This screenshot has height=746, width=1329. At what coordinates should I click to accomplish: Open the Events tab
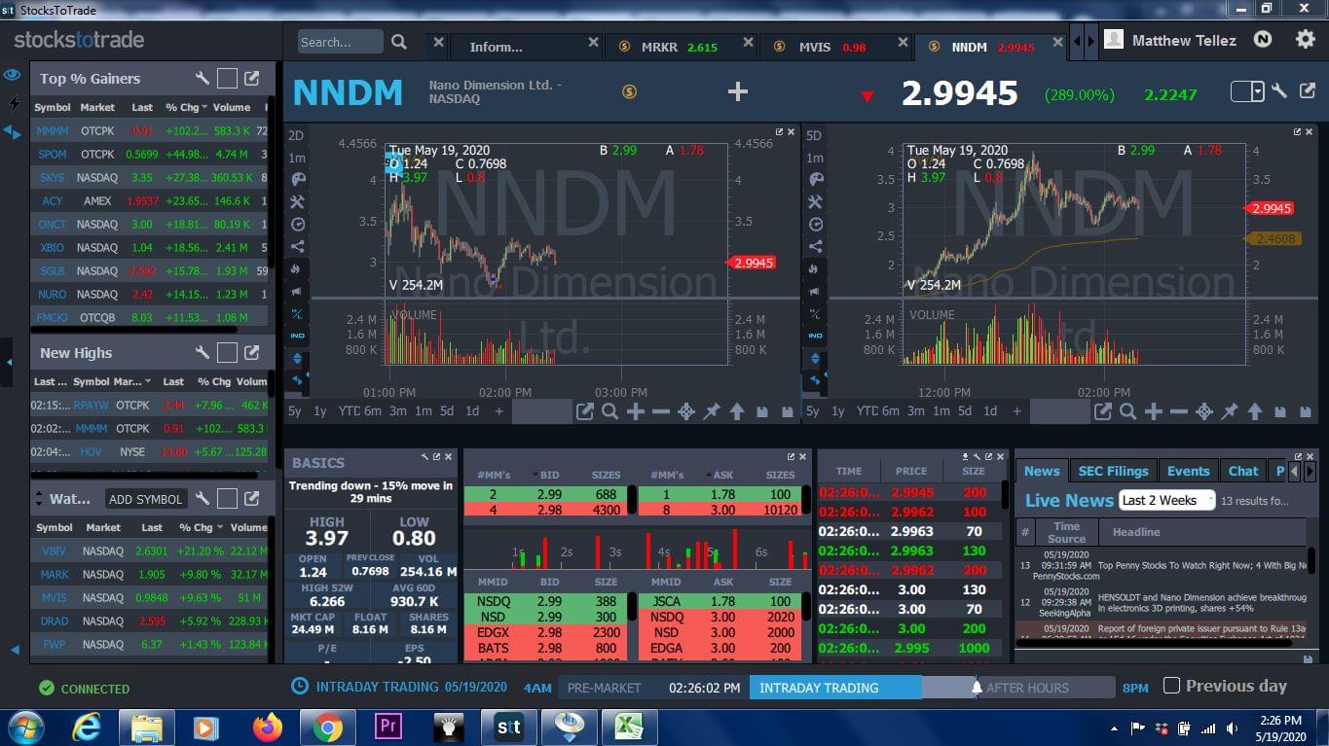click(x=1188, y=471)
